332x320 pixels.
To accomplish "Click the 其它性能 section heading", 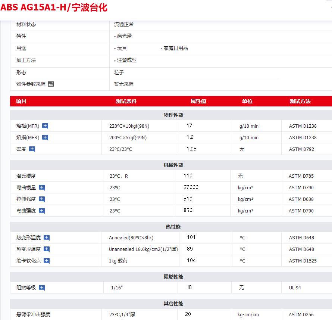I will (173, 304).
